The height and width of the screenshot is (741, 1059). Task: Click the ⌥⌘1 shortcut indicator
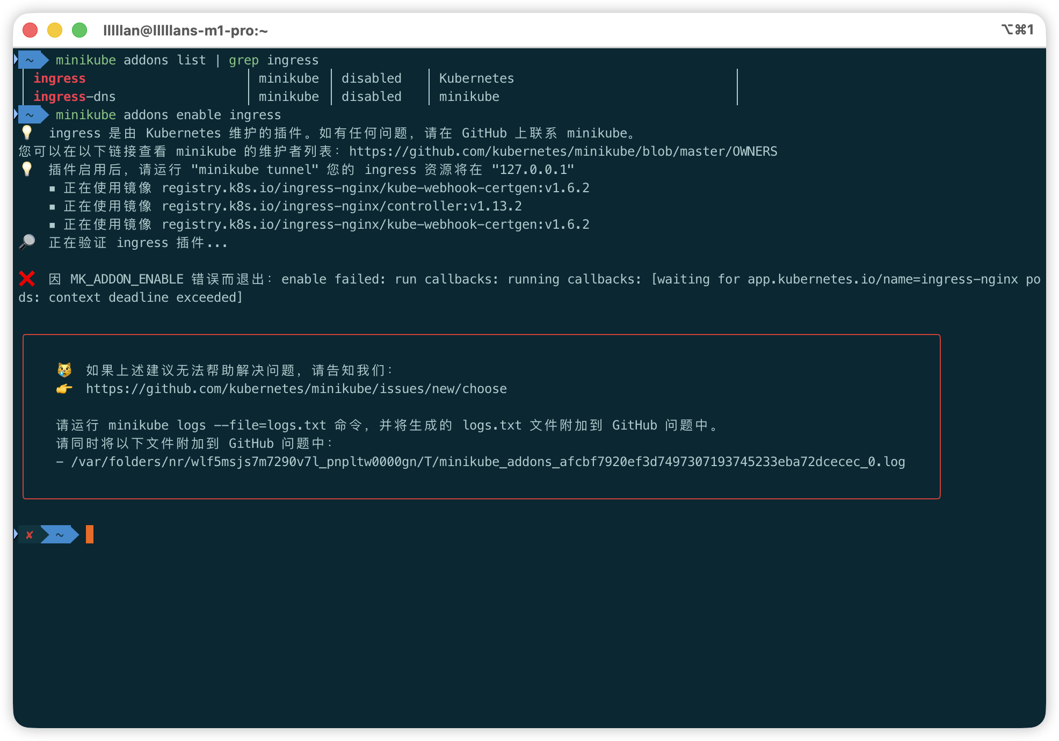click(x=1017, y=30)
